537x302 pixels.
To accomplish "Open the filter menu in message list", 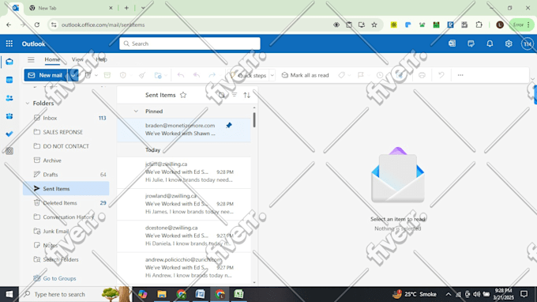I will point(235,95).
